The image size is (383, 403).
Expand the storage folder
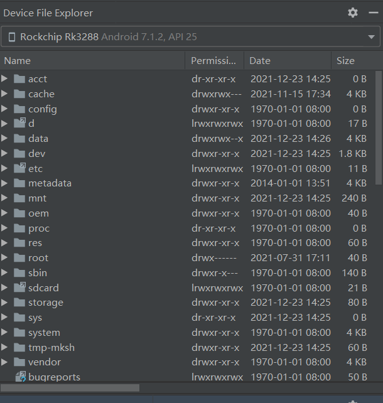4,303
